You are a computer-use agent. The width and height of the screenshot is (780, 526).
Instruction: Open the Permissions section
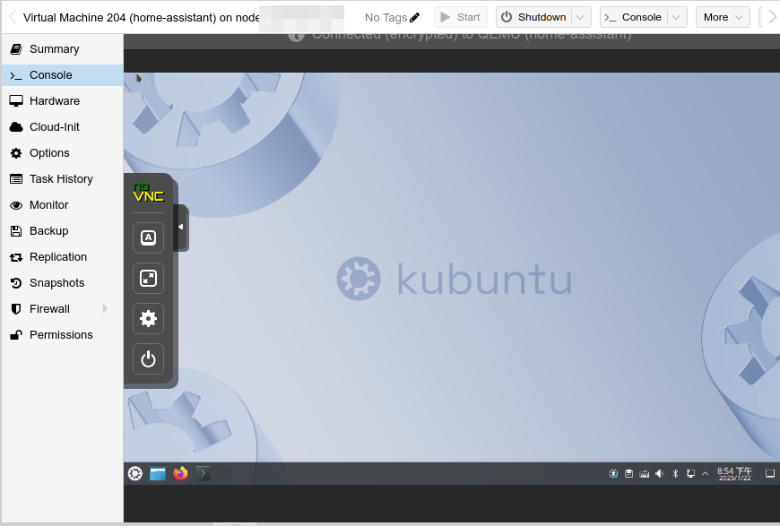[x=62, y=334]
